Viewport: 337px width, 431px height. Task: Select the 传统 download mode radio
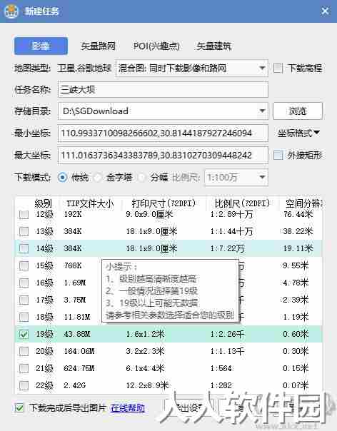(x=62, y=177)
